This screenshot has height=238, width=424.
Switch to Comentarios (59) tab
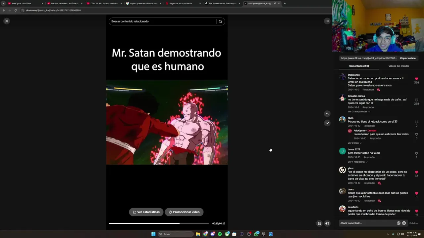click(x=359, y=66)
